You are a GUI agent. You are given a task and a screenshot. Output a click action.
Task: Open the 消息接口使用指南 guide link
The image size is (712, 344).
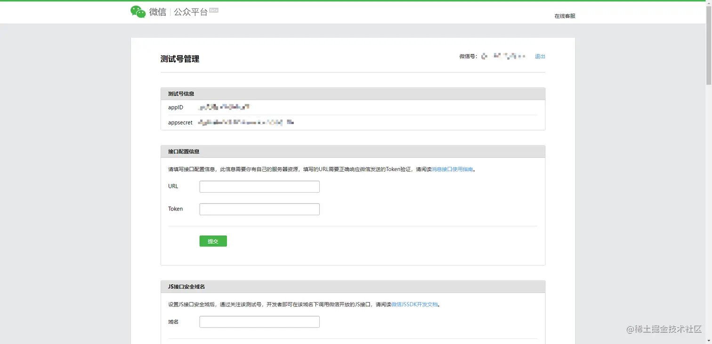coord(452,169)
